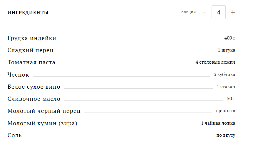Click «Молотый черный перец» ingredient

[x=44, y=111]
